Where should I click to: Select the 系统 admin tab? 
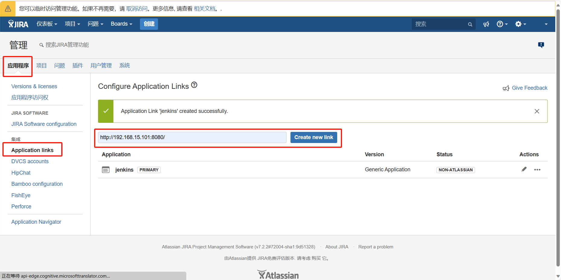125,66
